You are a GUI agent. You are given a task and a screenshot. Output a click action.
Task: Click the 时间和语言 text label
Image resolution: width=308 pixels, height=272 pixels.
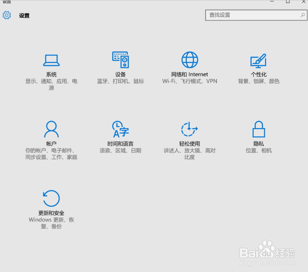(x=120, y=144)
